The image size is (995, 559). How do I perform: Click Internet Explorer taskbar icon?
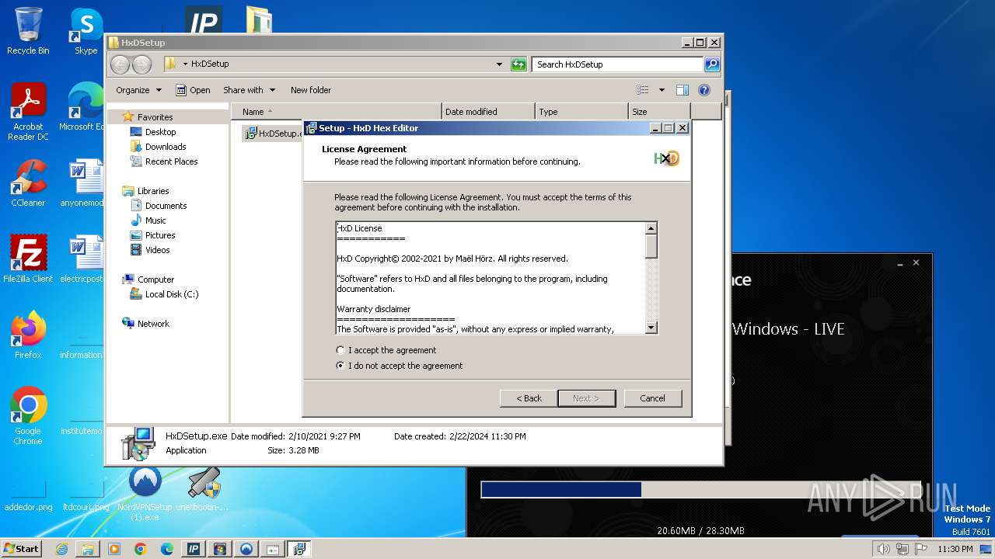[x=61, y=549]
